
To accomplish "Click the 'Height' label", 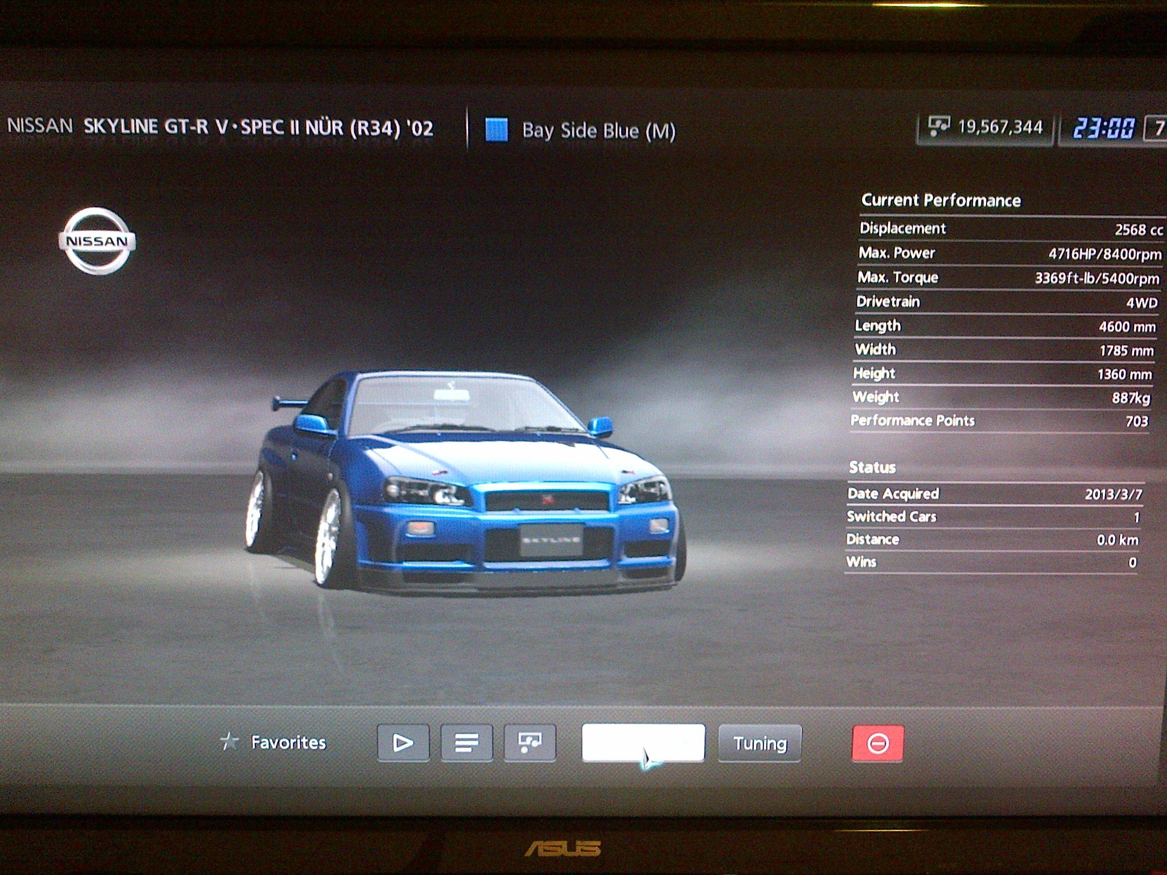I will click(x=874, y=373).
